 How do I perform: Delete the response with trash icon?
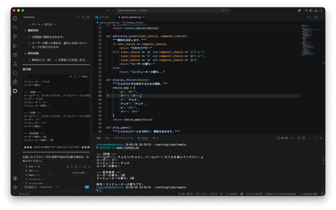pyautogui.click(x=76, y=167)
